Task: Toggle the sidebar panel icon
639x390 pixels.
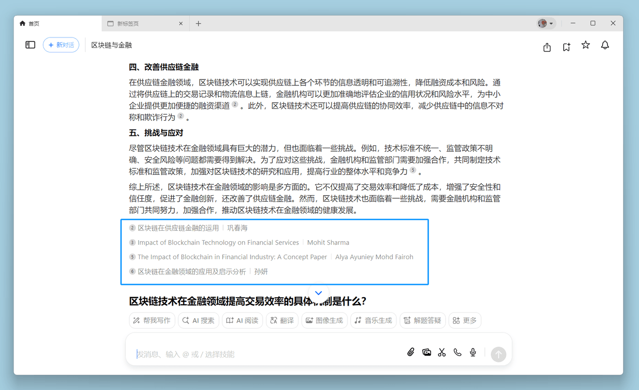Action: (x=30, y=45)
